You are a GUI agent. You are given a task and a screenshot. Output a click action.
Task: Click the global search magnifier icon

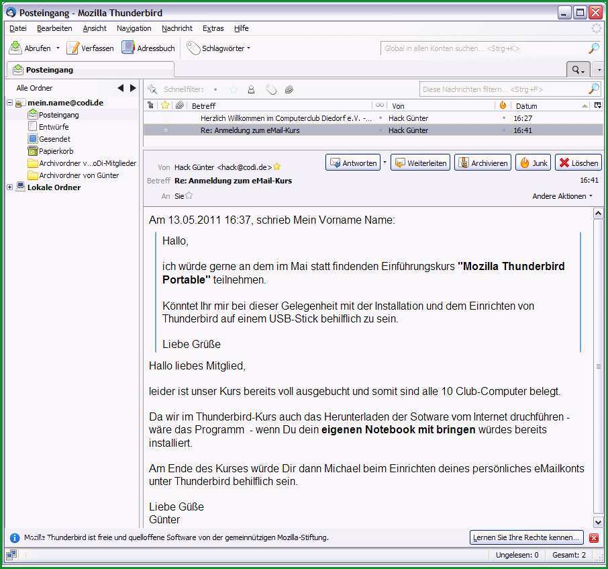tap(594, 48)
